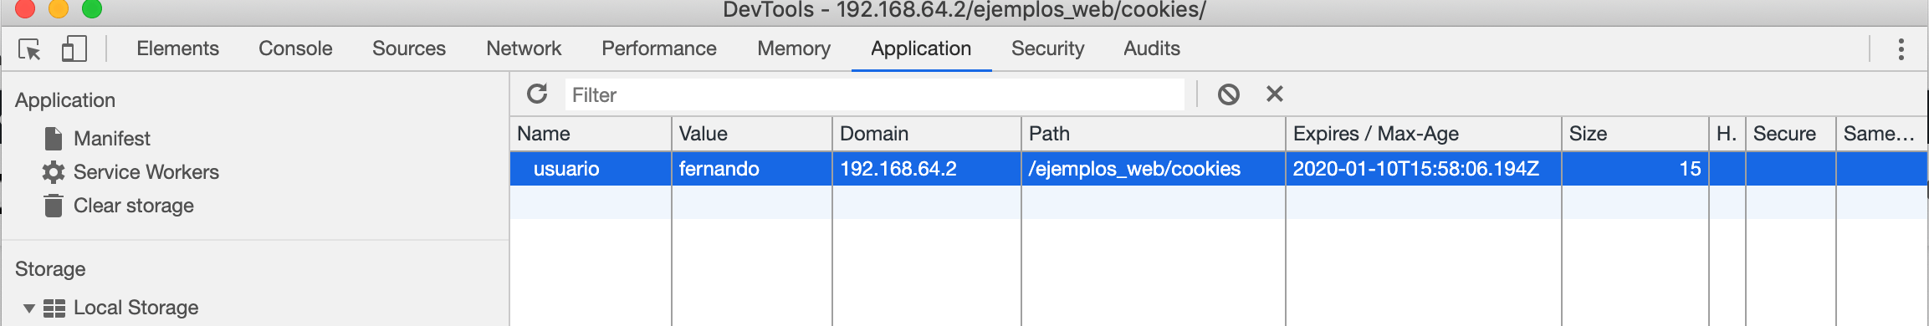Focus the cookie Filter input field
The width and height of the screenshot is (1929, 326).
click(x=874, y=94)
